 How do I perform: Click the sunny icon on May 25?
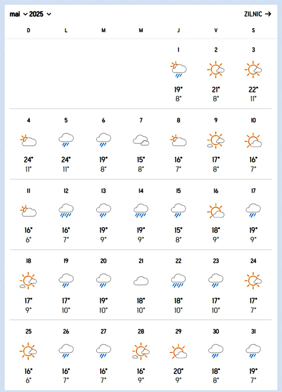pos(28,352)
